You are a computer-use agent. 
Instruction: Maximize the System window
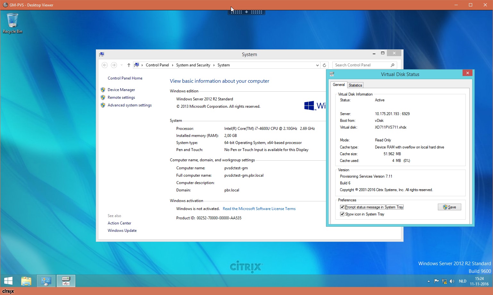[x=382, y=53]
